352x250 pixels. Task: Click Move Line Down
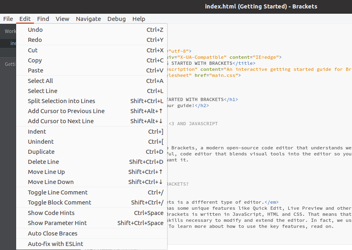pyautogui.click(x=92, y=182)
